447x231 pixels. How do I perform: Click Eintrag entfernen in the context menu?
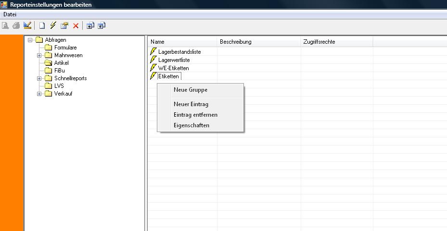point(195,115)
